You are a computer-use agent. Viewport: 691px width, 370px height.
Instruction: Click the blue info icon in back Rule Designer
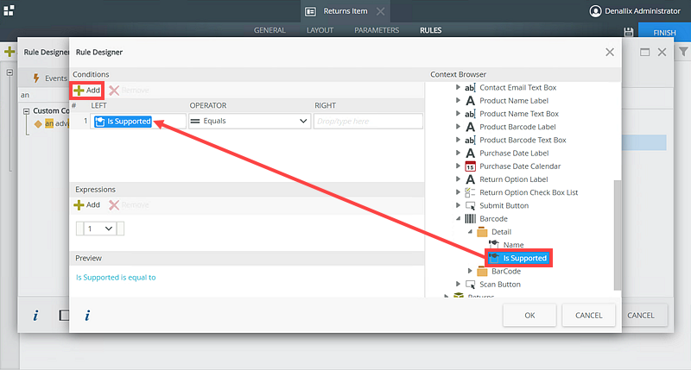[x=35, y=315]
